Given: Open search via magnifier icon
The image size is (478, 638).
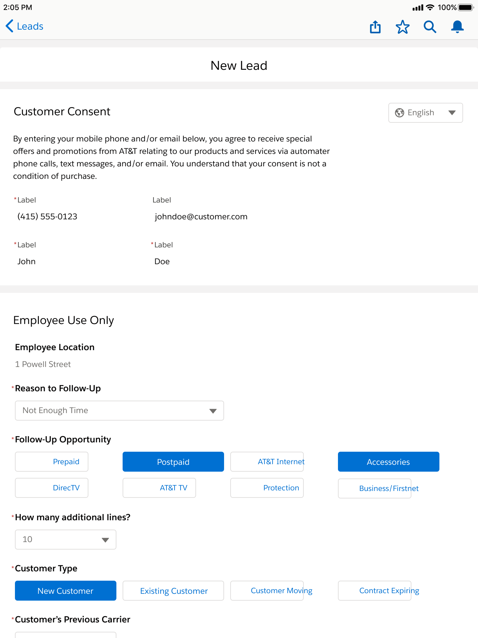Looking at the screenshot, I should [x=430, y=27].
